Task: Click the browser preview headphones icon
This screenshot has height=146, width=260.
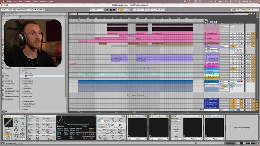Action: [x=6, y=111]
